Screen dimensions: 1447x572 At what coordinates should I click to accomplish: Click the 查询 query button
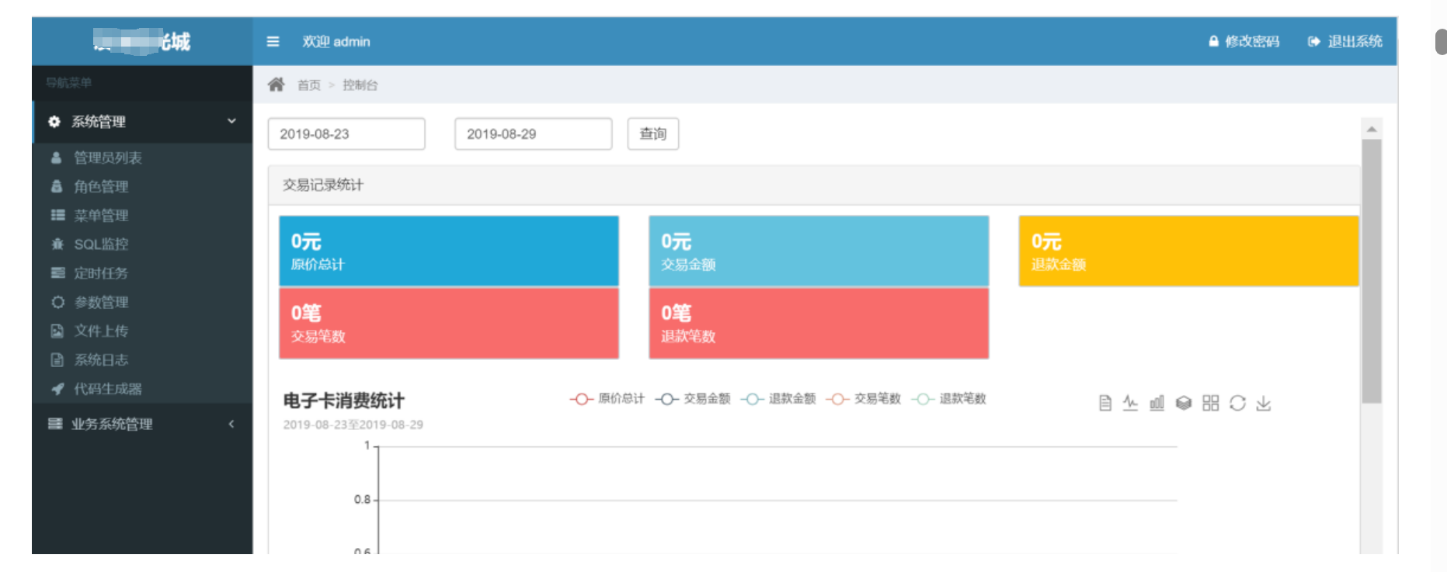click(x=653, y=133)
